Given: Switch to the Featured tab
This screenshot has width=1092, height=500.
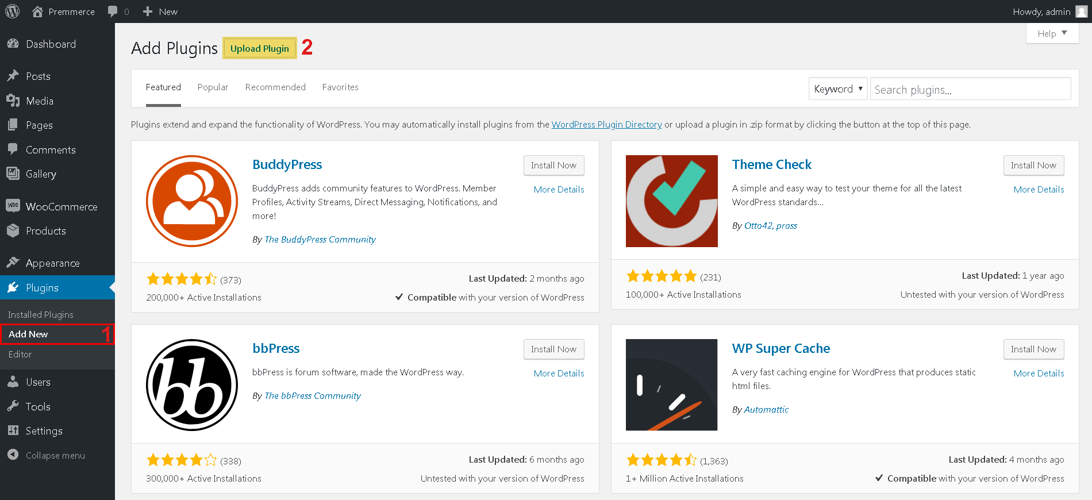Looking at the screenshot, I should tap(163, 87).
